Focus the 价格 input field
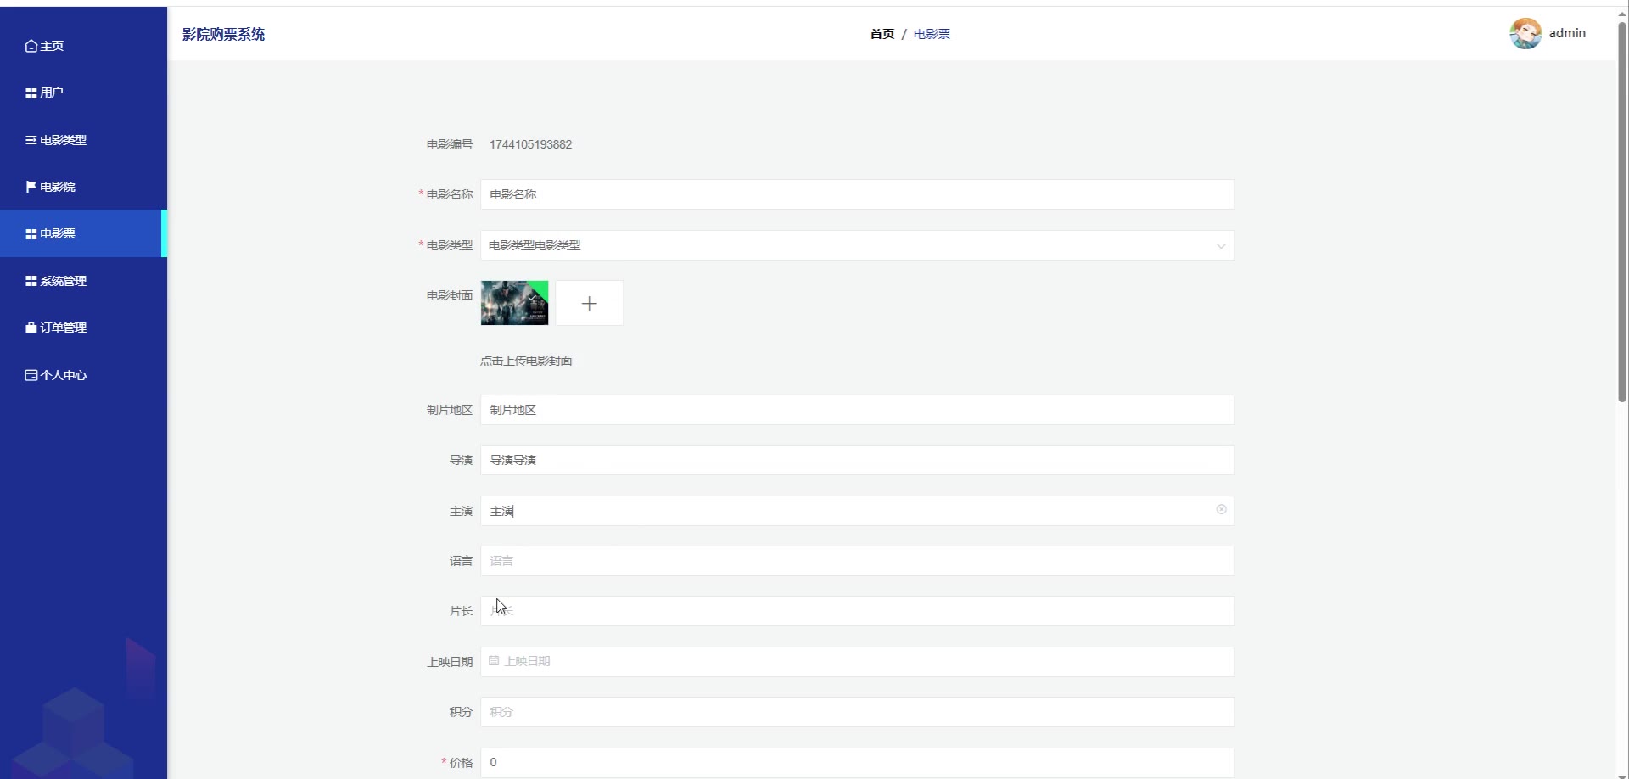The height and width of the screenshot is (779, 1629). pyautogui.click(x=857, y=762)
